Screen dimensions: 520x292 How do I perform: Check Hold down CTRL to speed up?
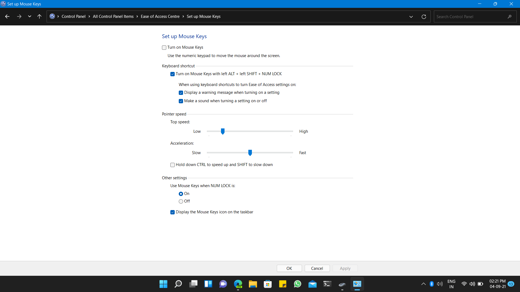(x=173, y=165)
